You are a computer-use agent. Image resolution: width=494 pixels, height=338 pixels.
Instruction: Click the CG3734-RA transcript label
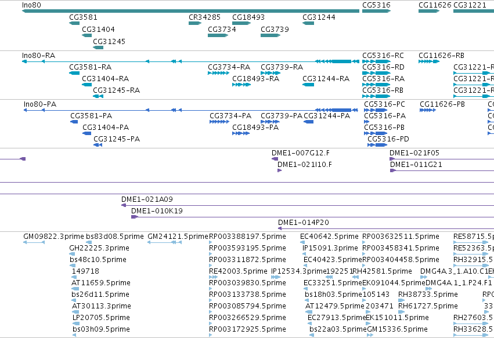tap(229, 67)
